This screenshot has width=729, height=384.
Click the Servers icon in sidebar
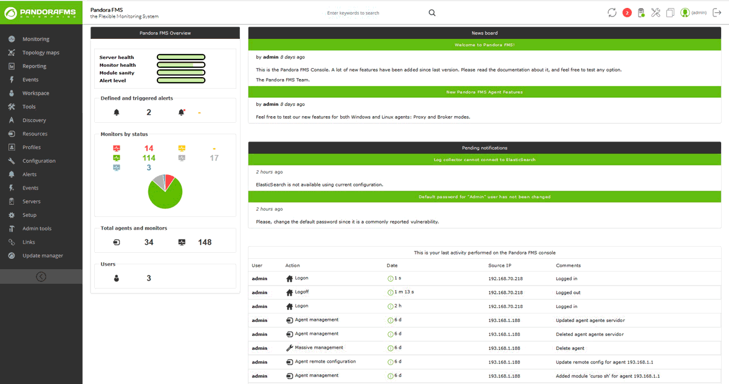(x=12, y=201)
